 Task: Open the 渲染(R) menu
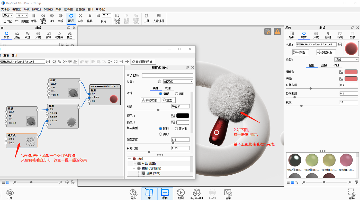pos(68,9)
